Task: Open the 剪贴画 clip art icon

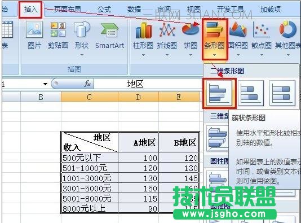Action: coord(58,29)
